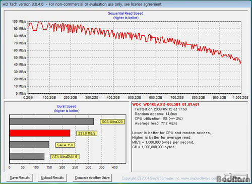This screenshot has height=184, width=252.
Task: Click the Simpli Software copyright text
Action: point(169,178)
